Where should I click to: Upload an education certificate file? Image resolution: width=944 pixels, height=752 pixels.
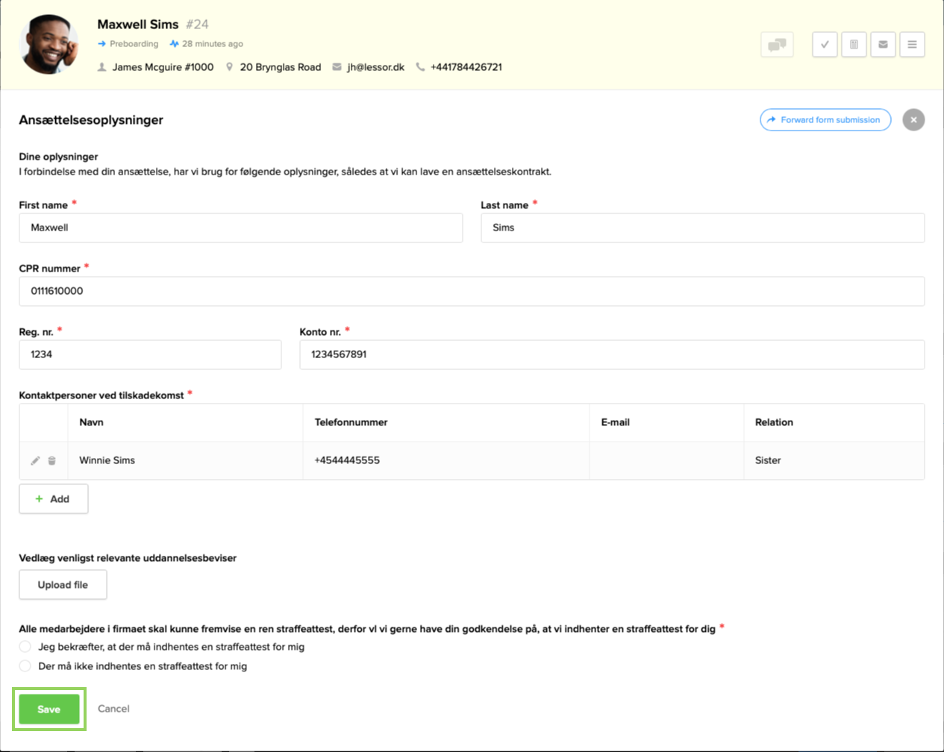(63, 585)
